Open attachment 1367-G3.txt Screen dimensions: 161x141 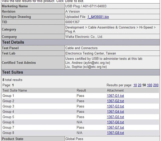pyautogui.click(x=115, y=107)
